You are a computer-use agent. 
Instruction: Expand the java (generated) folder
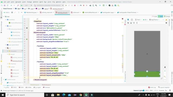6,45
